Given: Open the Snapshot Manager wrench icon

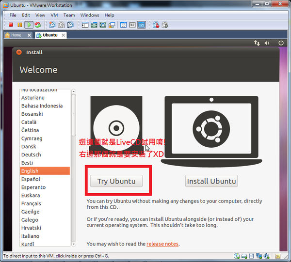Looking at the screenshot, I should point(70,25).
